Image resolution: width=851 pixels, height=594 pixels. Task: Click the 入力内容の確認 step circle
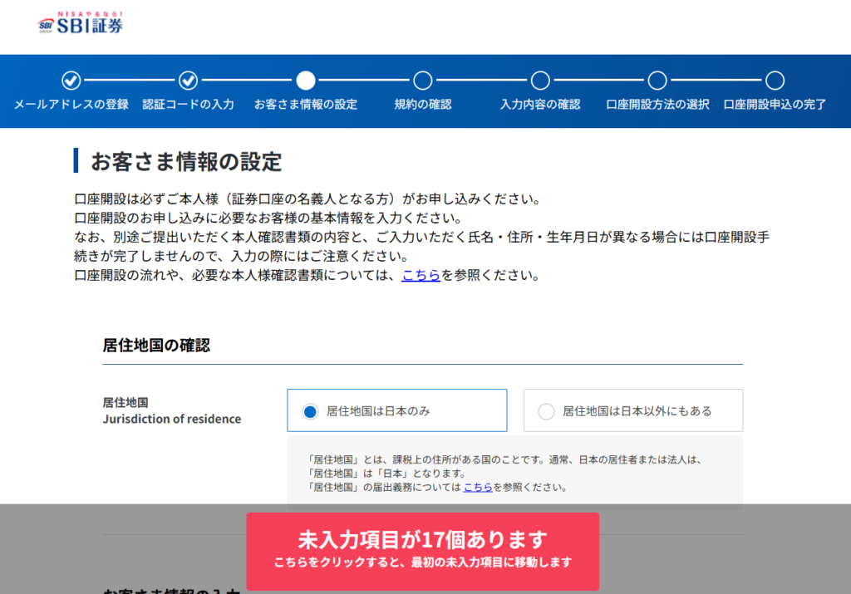coord(540,81)
